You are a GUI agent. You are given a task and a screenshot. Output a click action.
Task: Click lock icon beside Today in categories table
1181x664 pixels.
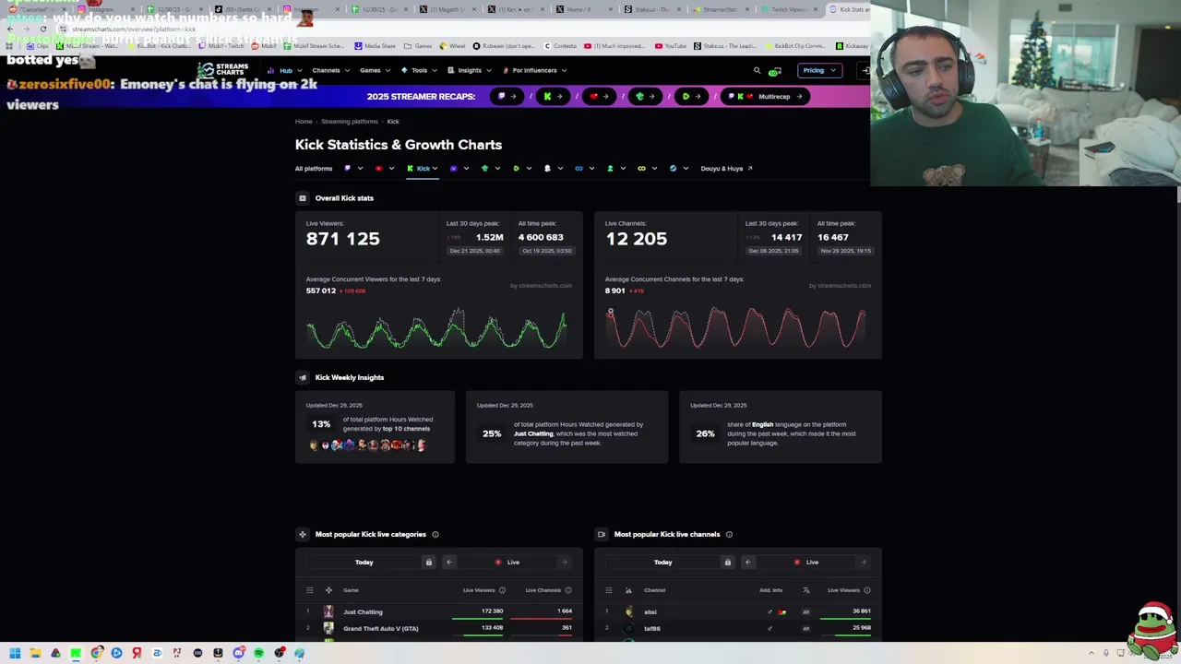(428, 563)
